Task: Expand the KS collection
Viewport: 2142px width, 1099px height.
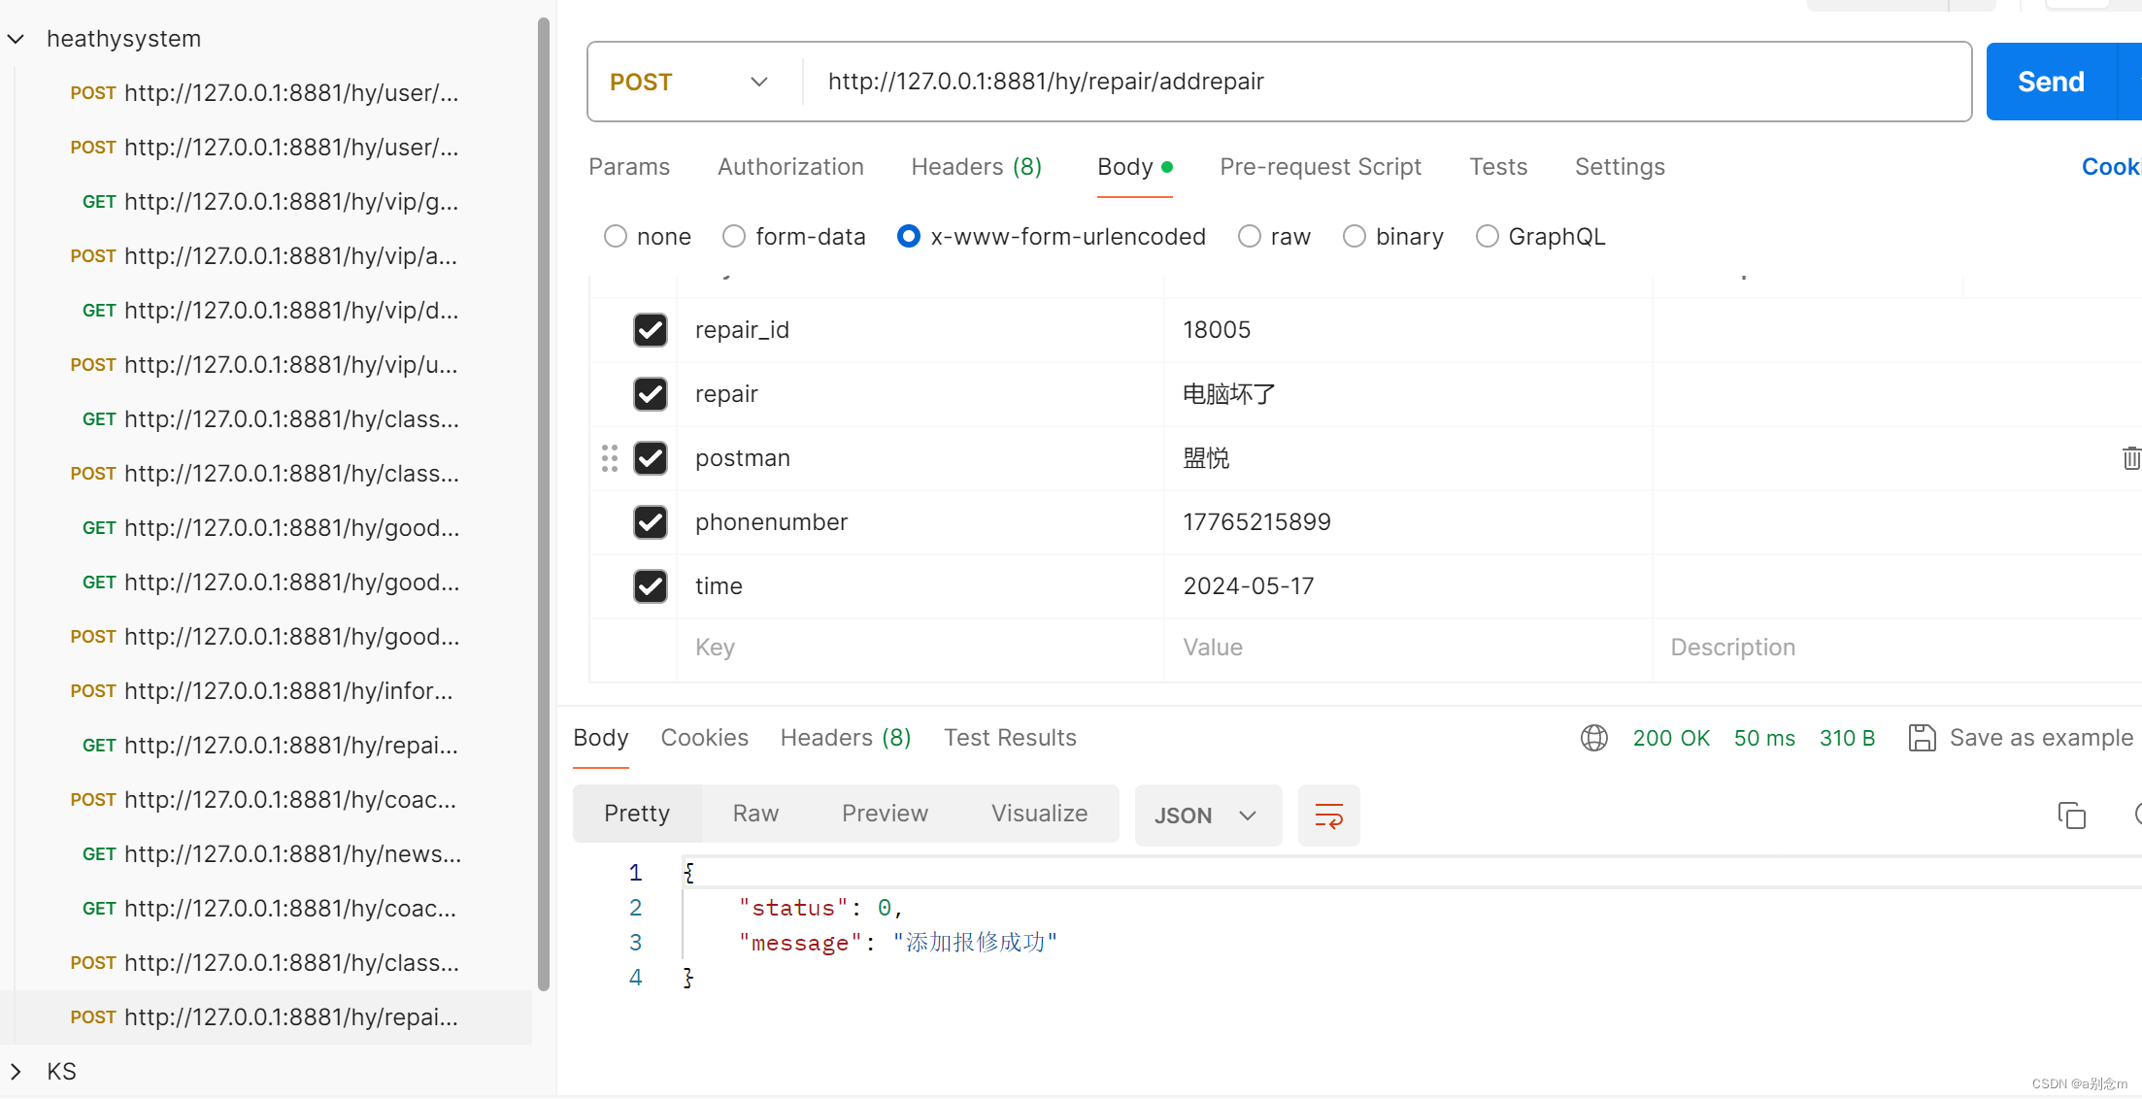Action: (x=17, y=1072)
